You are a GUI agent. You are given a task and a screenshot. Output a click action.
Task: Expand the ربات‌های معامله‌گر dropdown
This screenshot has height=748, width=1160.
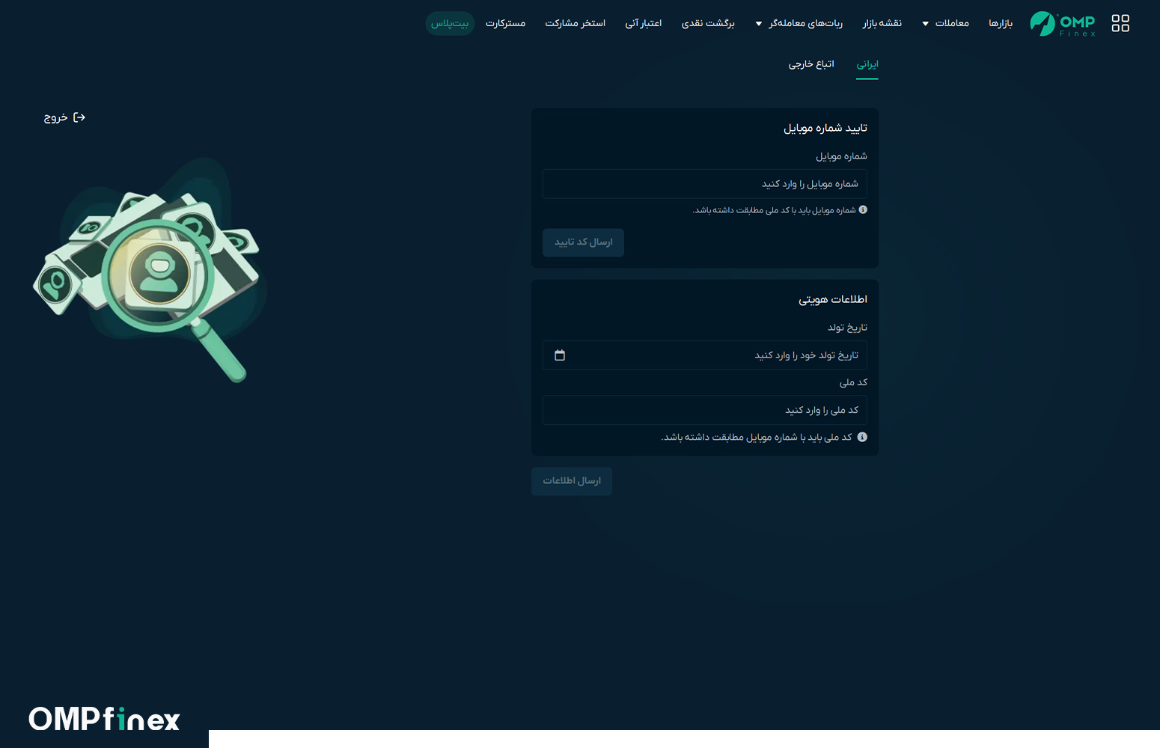click(x=799, y=23)
